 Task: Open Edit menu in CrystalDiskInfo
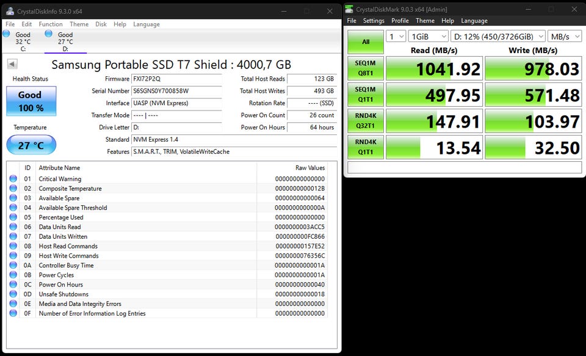(26, 24)
